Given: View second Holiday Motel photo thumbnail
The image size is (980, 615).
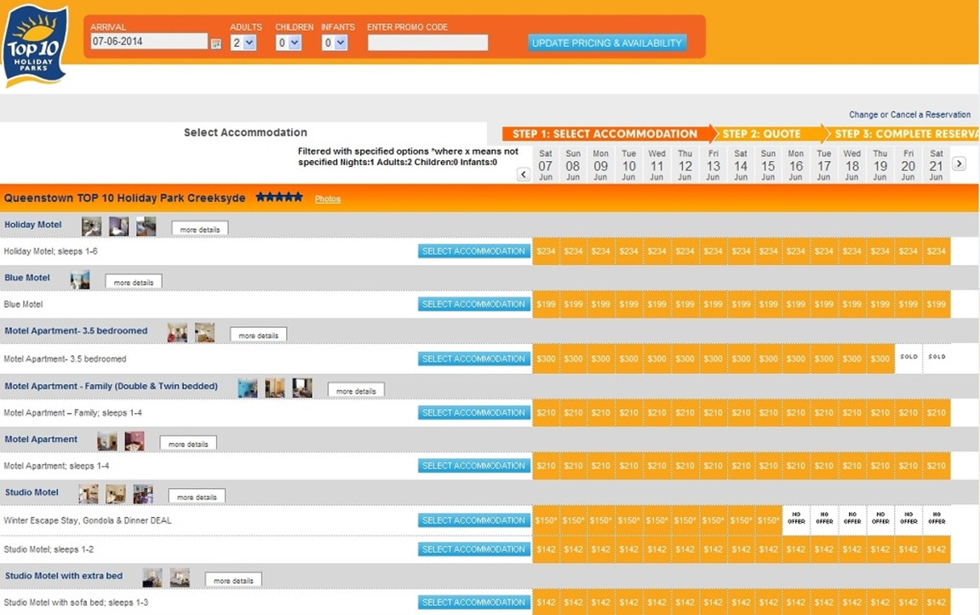Looking at the screenshot, I should pos(118,227).
